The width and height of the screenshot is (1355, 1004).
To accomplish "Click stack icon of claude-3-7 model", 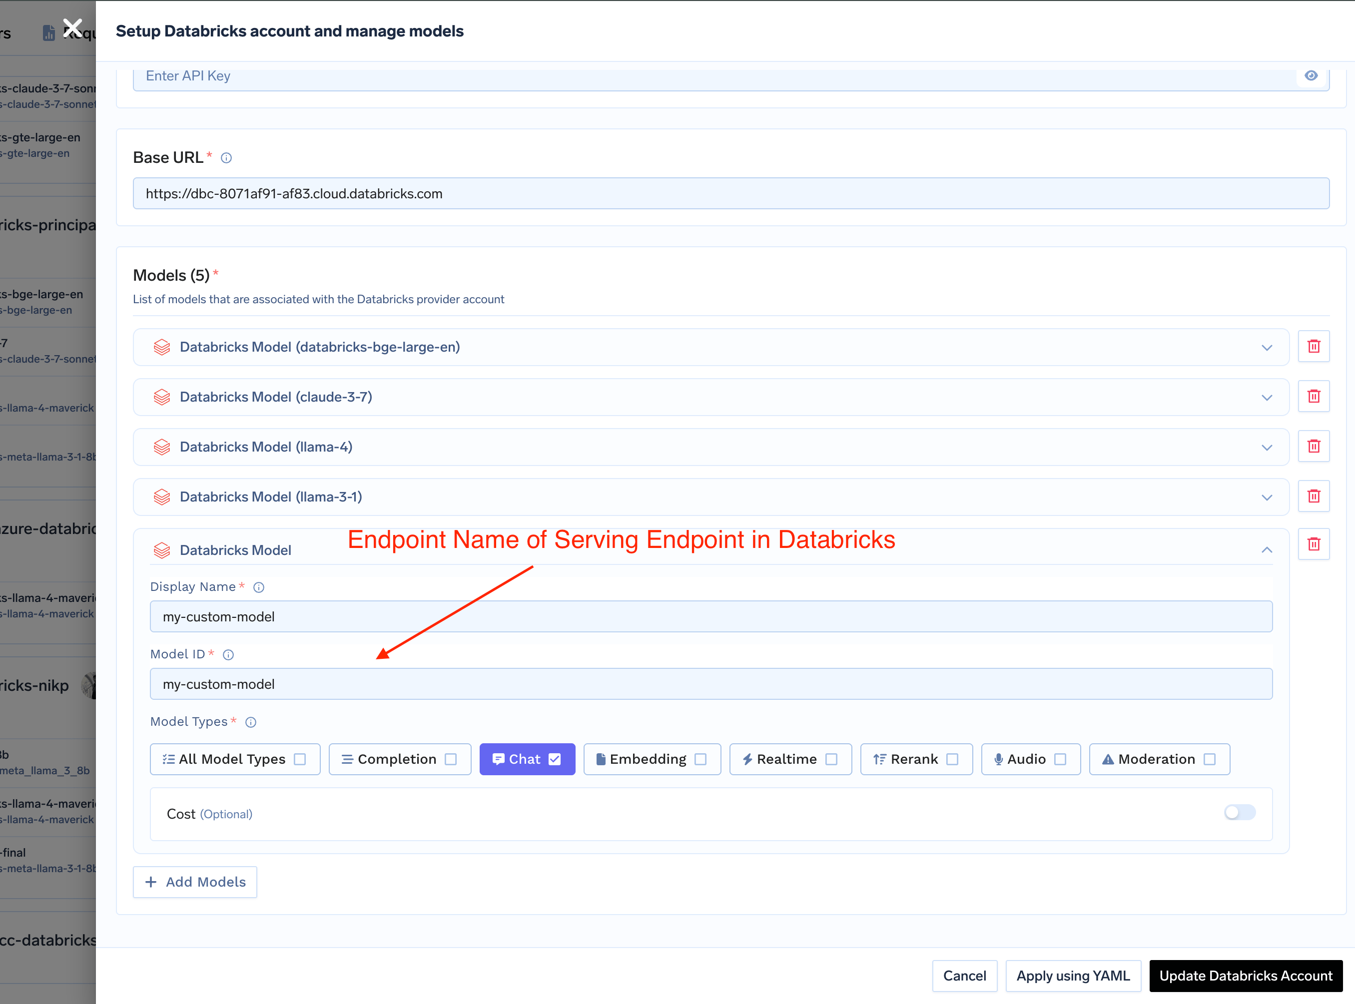I will [162, 397].
